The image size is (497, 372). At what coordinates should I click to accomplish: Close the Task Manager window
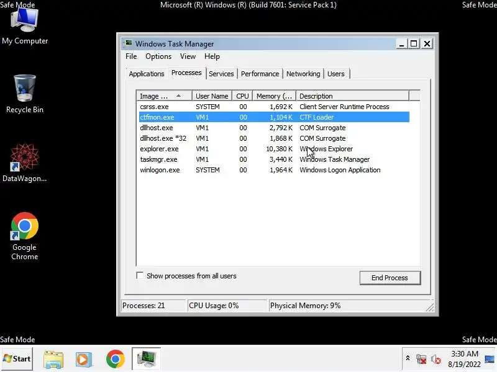tap(427, 43)
